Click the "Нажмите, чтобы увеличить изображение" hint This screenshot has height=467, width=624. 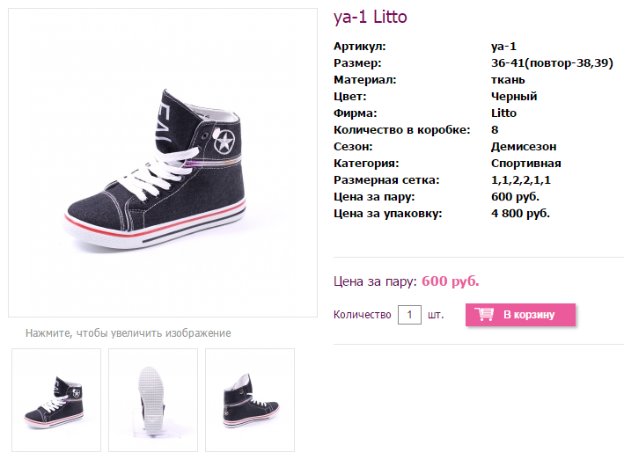pyautogui.click(x=128, y=333)
